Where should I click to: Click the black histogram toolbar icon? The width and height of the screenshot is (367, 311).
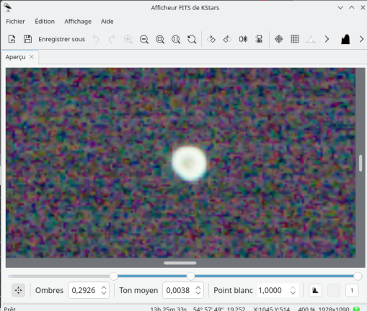345,39
